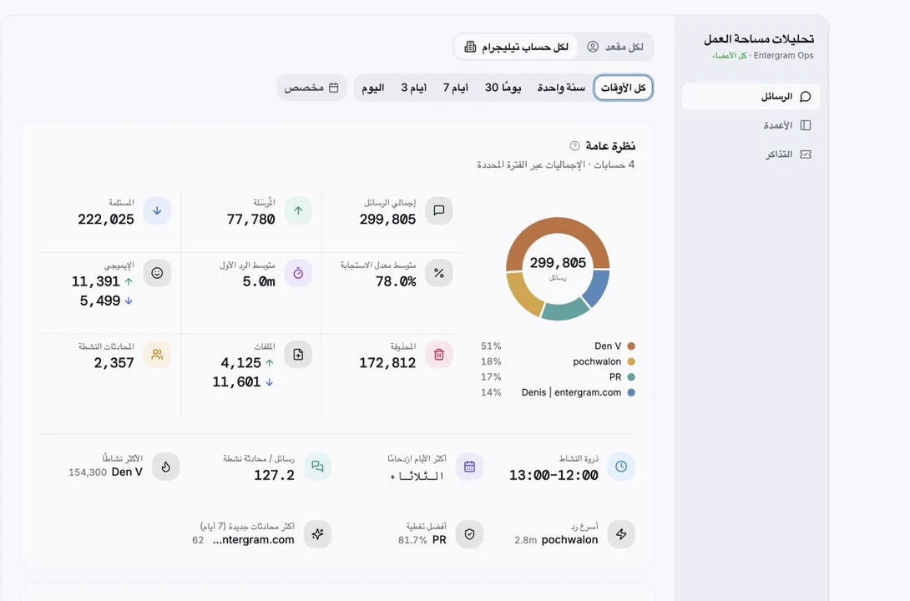Viewport: 910px width, 601px height.
Task: Click the calendar icon for أكثر الأيام ازدحامًا
Action: [469, 467]
